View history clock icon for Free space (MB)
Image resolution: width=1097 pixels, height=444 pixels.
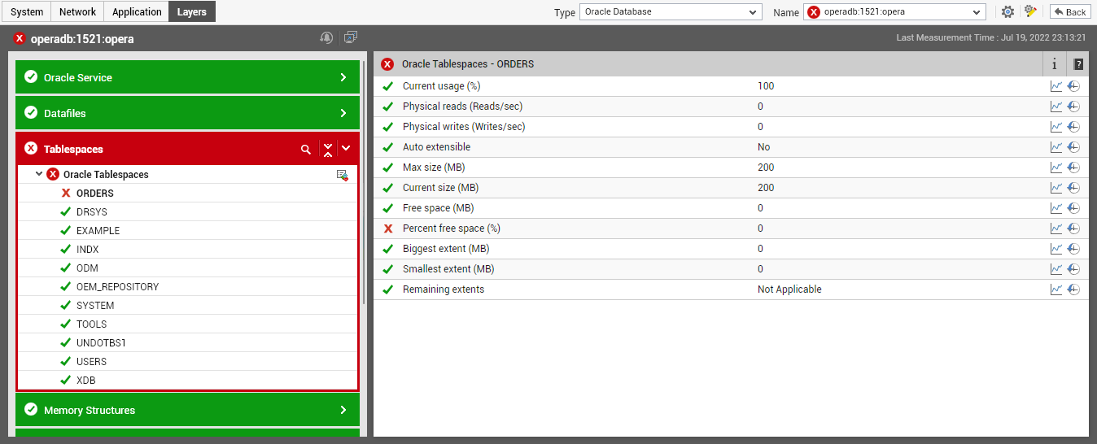1073,208
